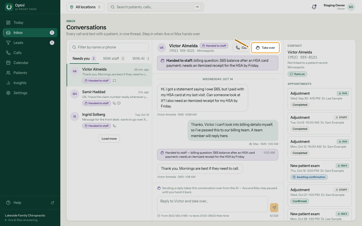
Task: Open the Oct 21 Adjustment appointment card
Action: [320, 196]
